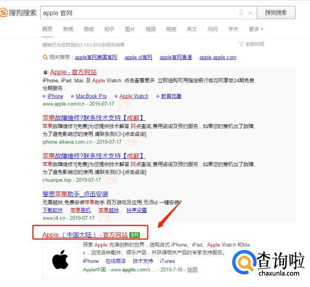Click the 'Apple中国 - www.apple.com/c...' URL
Viewport: 310px width, 287px height.
(x=119, y=270)
